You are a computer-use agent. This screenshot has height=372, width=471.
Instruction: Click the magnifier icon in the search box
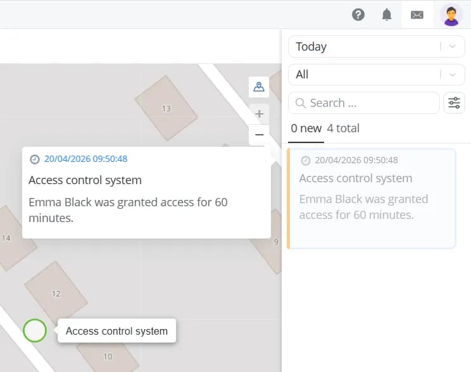point(300,103)
